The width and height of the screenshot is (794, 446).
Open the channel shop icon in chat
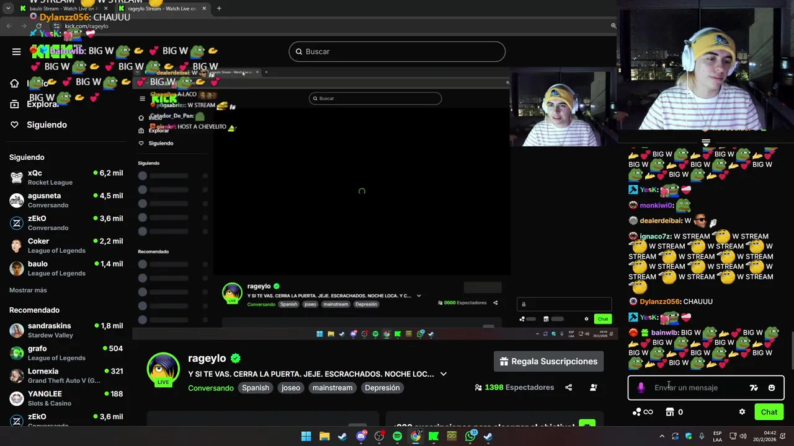tap(670, 412)
